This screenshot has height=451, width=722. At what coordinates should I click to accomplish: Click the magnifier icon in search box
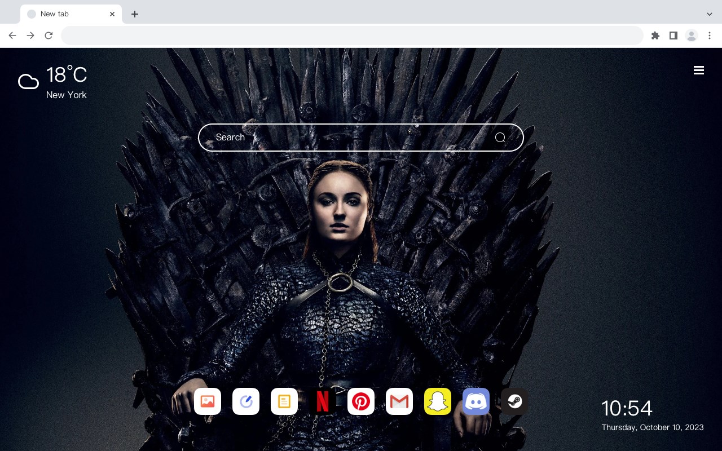[x=500, y=138]
